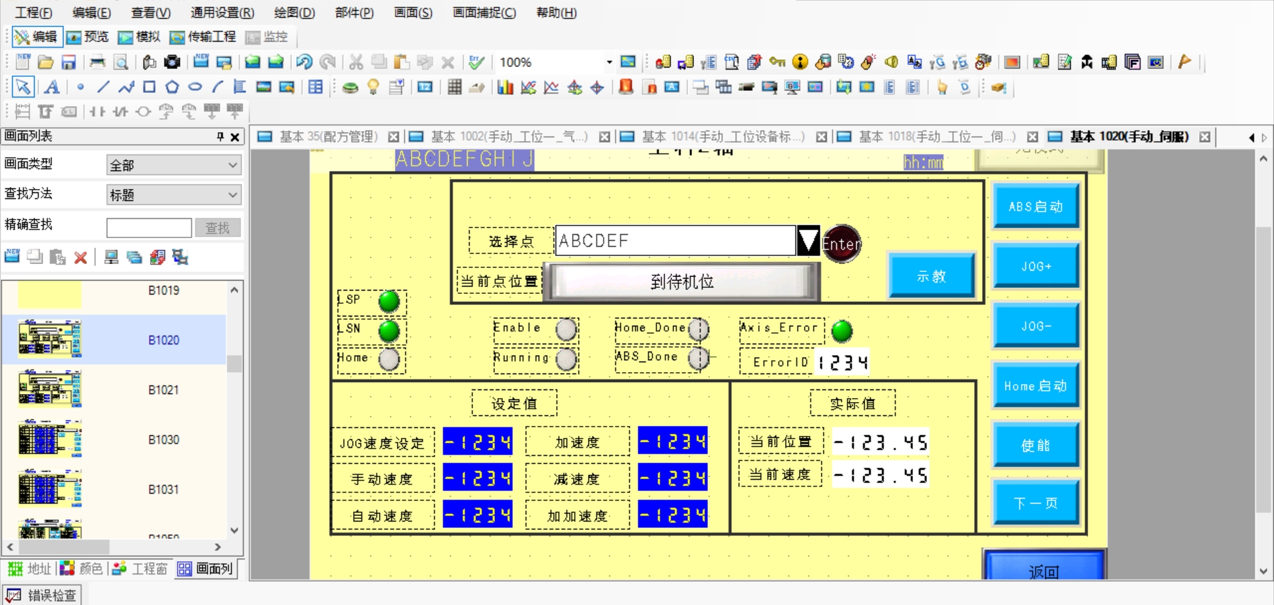Click the 查找 search button

(217, 228)
